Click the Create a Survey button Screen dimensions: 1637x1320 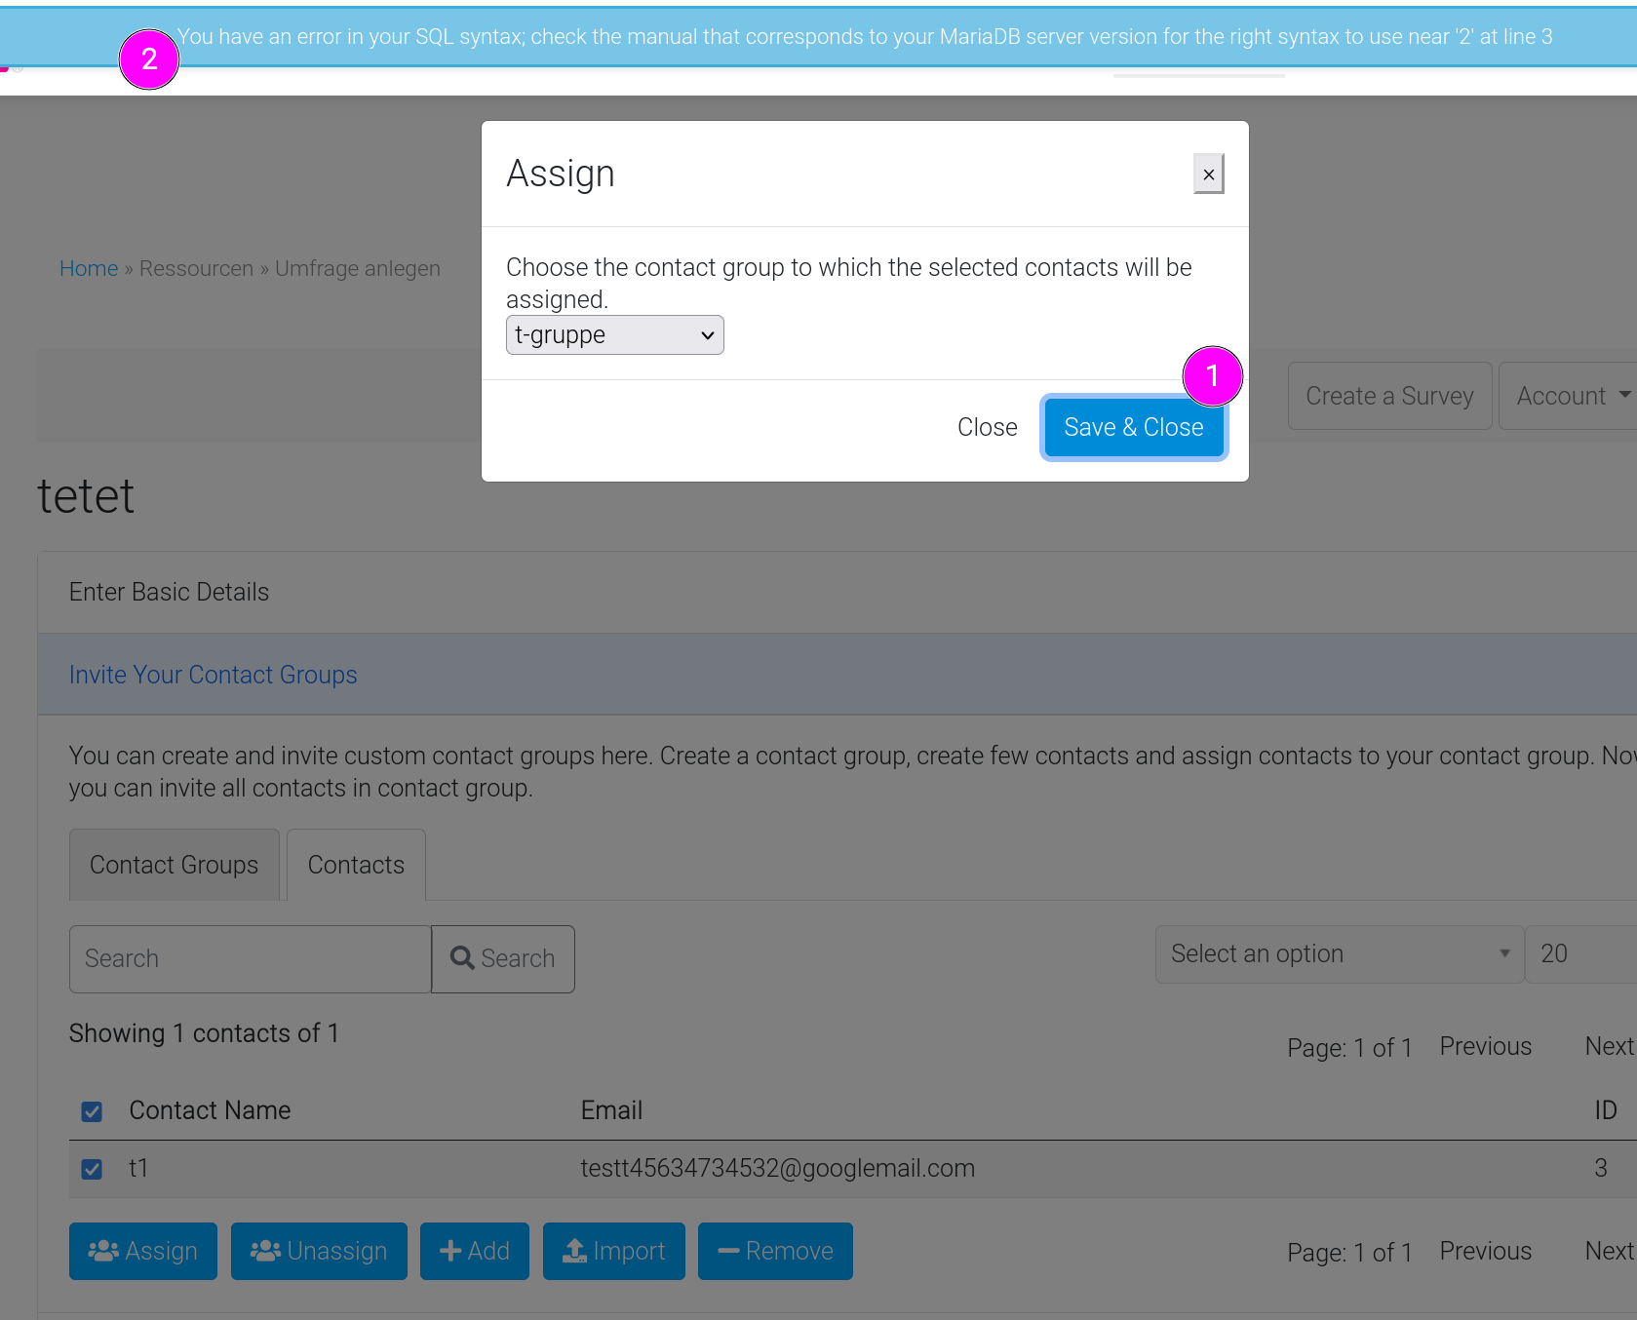click(1389, 396)
